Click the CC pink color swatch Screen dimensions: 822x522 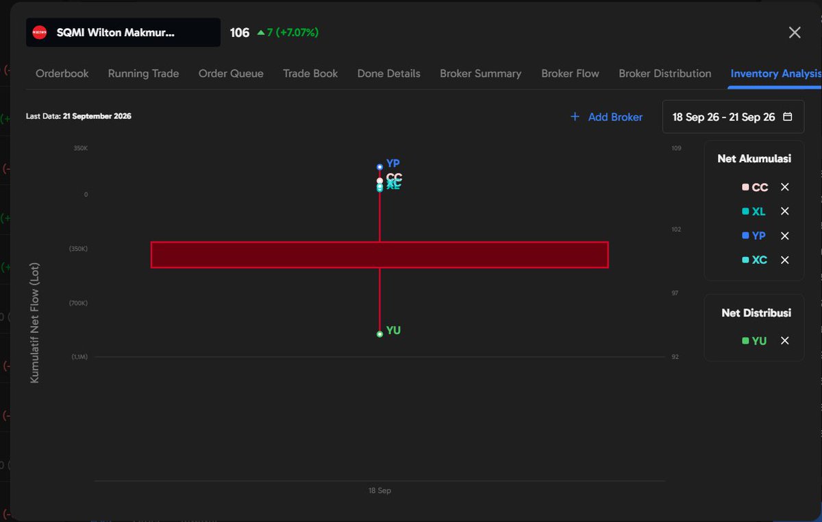(x=745, y=187)
